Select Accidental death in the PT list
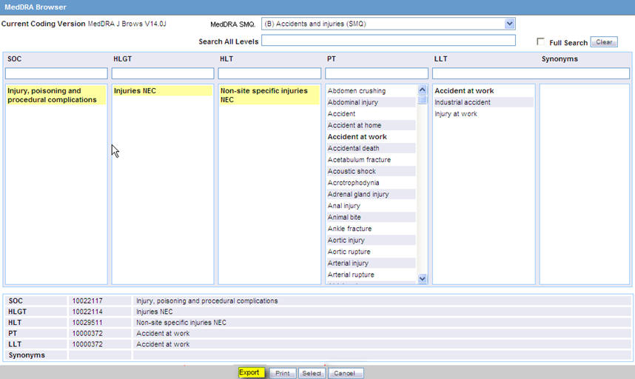The height and width of the screenshot is (379, 635). (353, 148)
